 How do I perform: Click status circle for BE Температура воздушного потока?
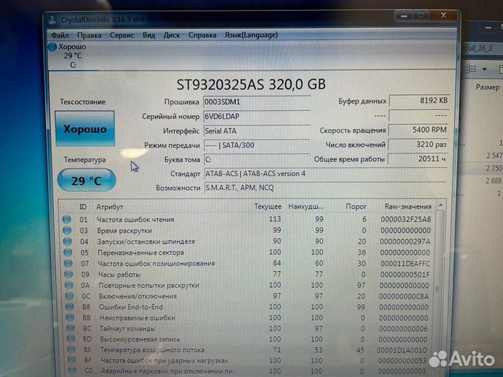[x=71, y=350]
